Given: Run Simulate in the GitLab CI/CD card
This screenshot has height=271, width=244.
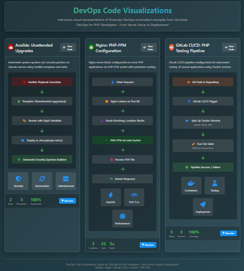Looking at the screenshot, I should coord(228,233).
